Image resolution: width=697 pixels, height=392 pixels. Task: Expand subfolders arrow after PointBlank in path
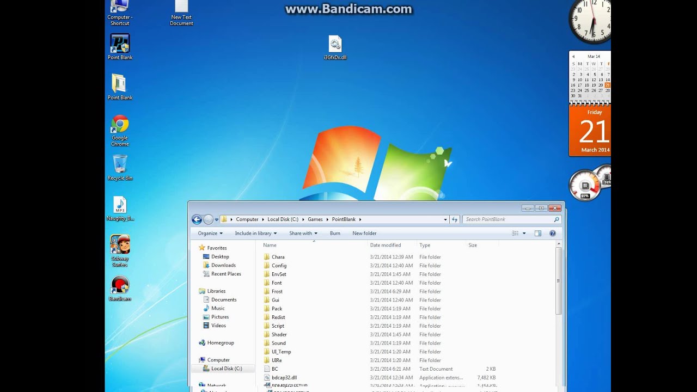(360, 219)
